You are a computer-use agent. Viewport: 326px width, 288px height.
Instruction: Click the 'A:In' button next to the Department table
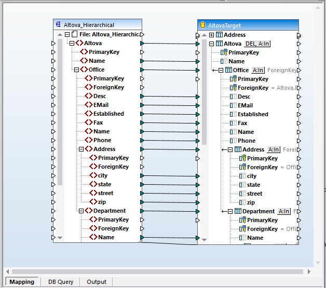[x=284, y=211]
